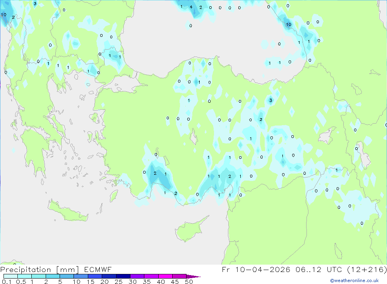
Task: Select the '[mm]' unit label
Action: (68, 269)
